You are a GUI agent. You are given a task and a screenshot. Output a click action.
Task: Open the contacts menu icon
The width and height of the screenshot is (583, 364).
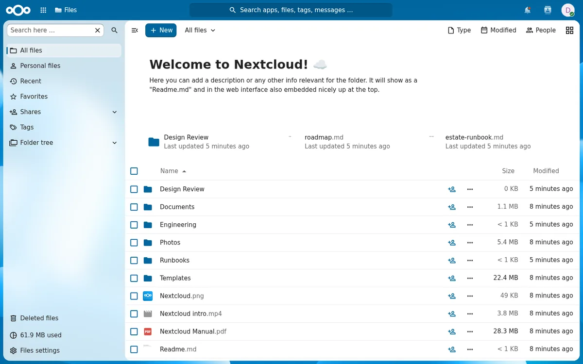click(548, 10)
